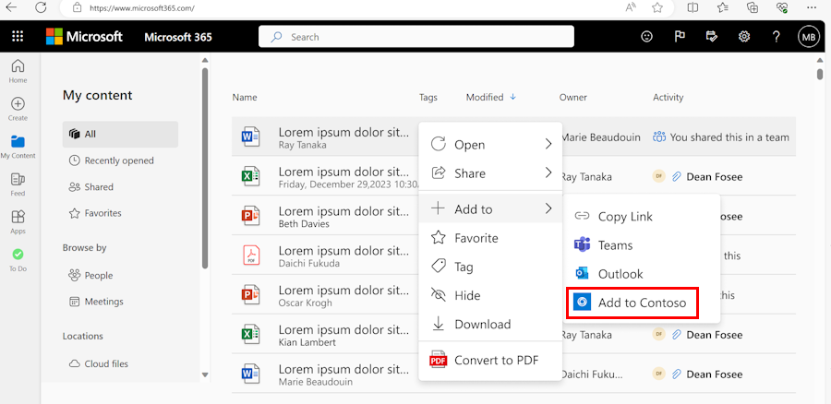Click the Owner column header
This screenshot has height=404, width=831.
tap(572, 98)
